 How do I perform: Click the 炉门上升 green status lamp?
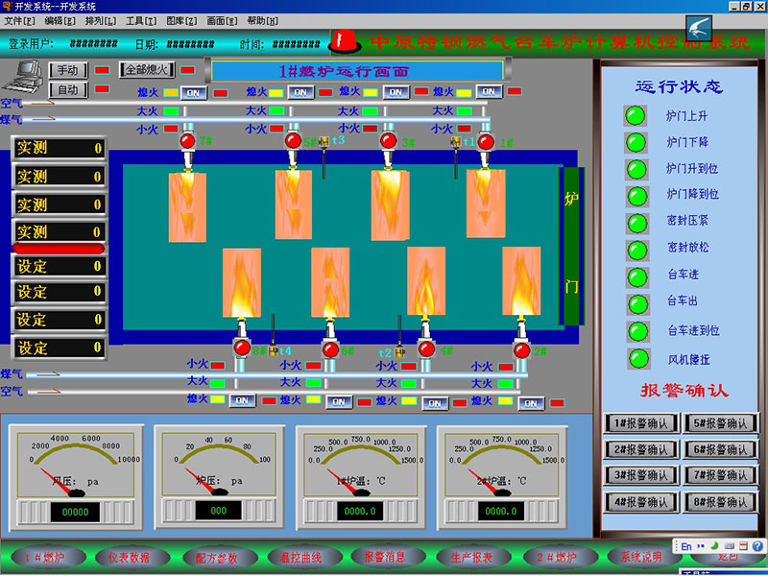click(634, 115)
